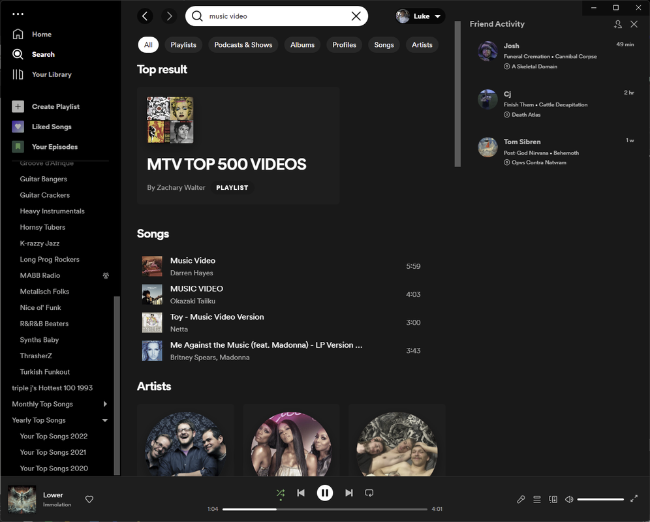Open Your Top Songs 2022 playlist
650x522 pixels.
(54, 436)
